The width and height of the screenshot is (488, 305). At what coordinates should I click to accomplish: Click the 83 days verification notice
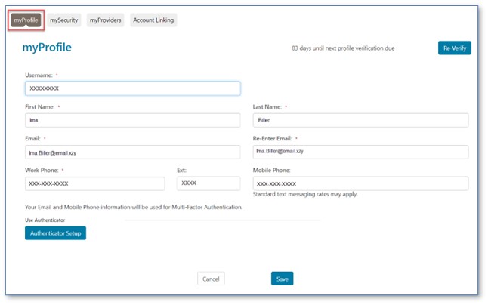tap(343, 48)
